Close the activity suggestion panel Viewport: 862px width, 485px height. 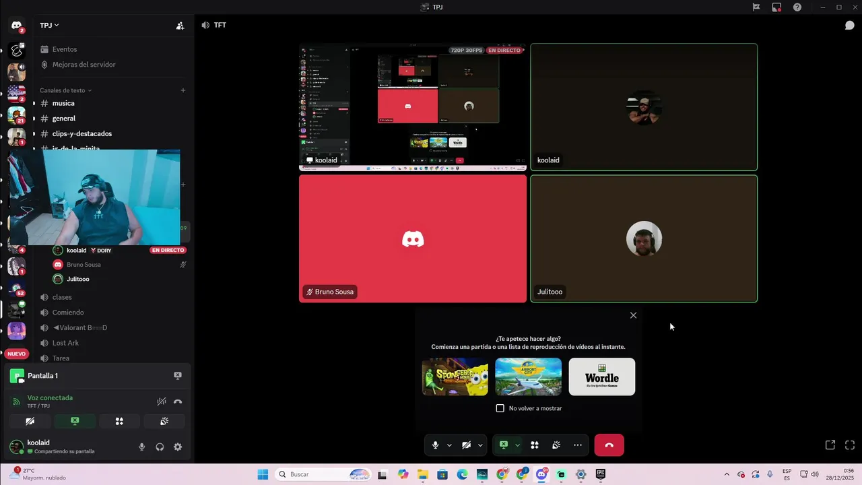[633, 315]
